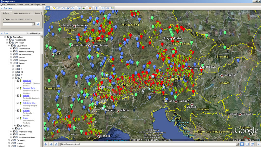Image resolution: width=261 pixels, height=147 pixels.
Task: Open the ruler measuring tool
Action: tap(97, 8)
